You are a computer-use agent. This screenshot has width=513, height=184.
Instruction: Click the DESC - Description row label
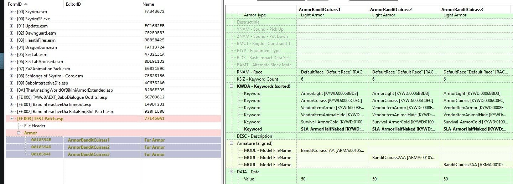point(254,136)
